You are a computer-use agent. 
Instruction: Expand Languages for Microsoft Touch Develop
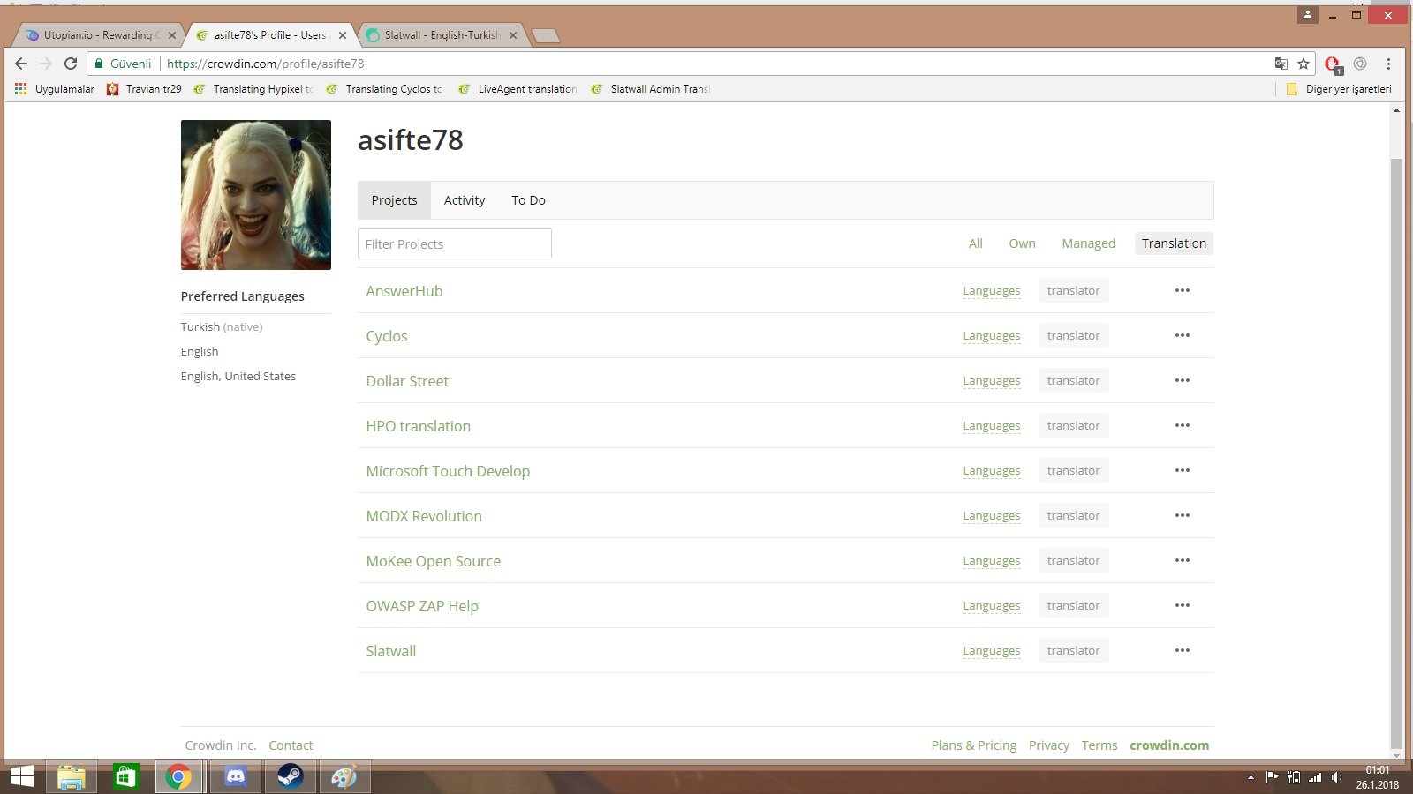click(992, 471)
